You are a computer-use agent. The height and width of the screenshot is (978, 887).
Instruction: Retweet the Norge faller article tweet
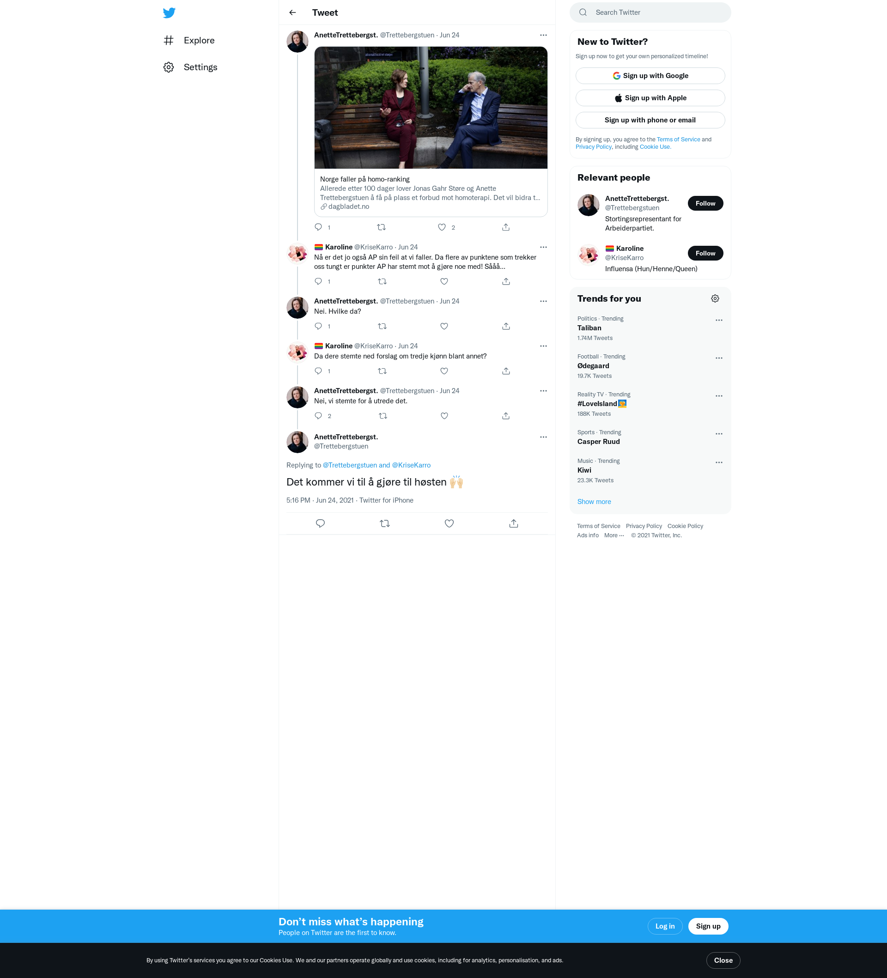click(382, 227)
